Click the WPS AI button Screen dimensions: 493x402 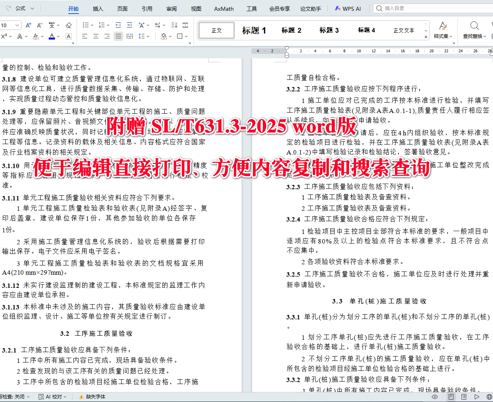point(348,8)
